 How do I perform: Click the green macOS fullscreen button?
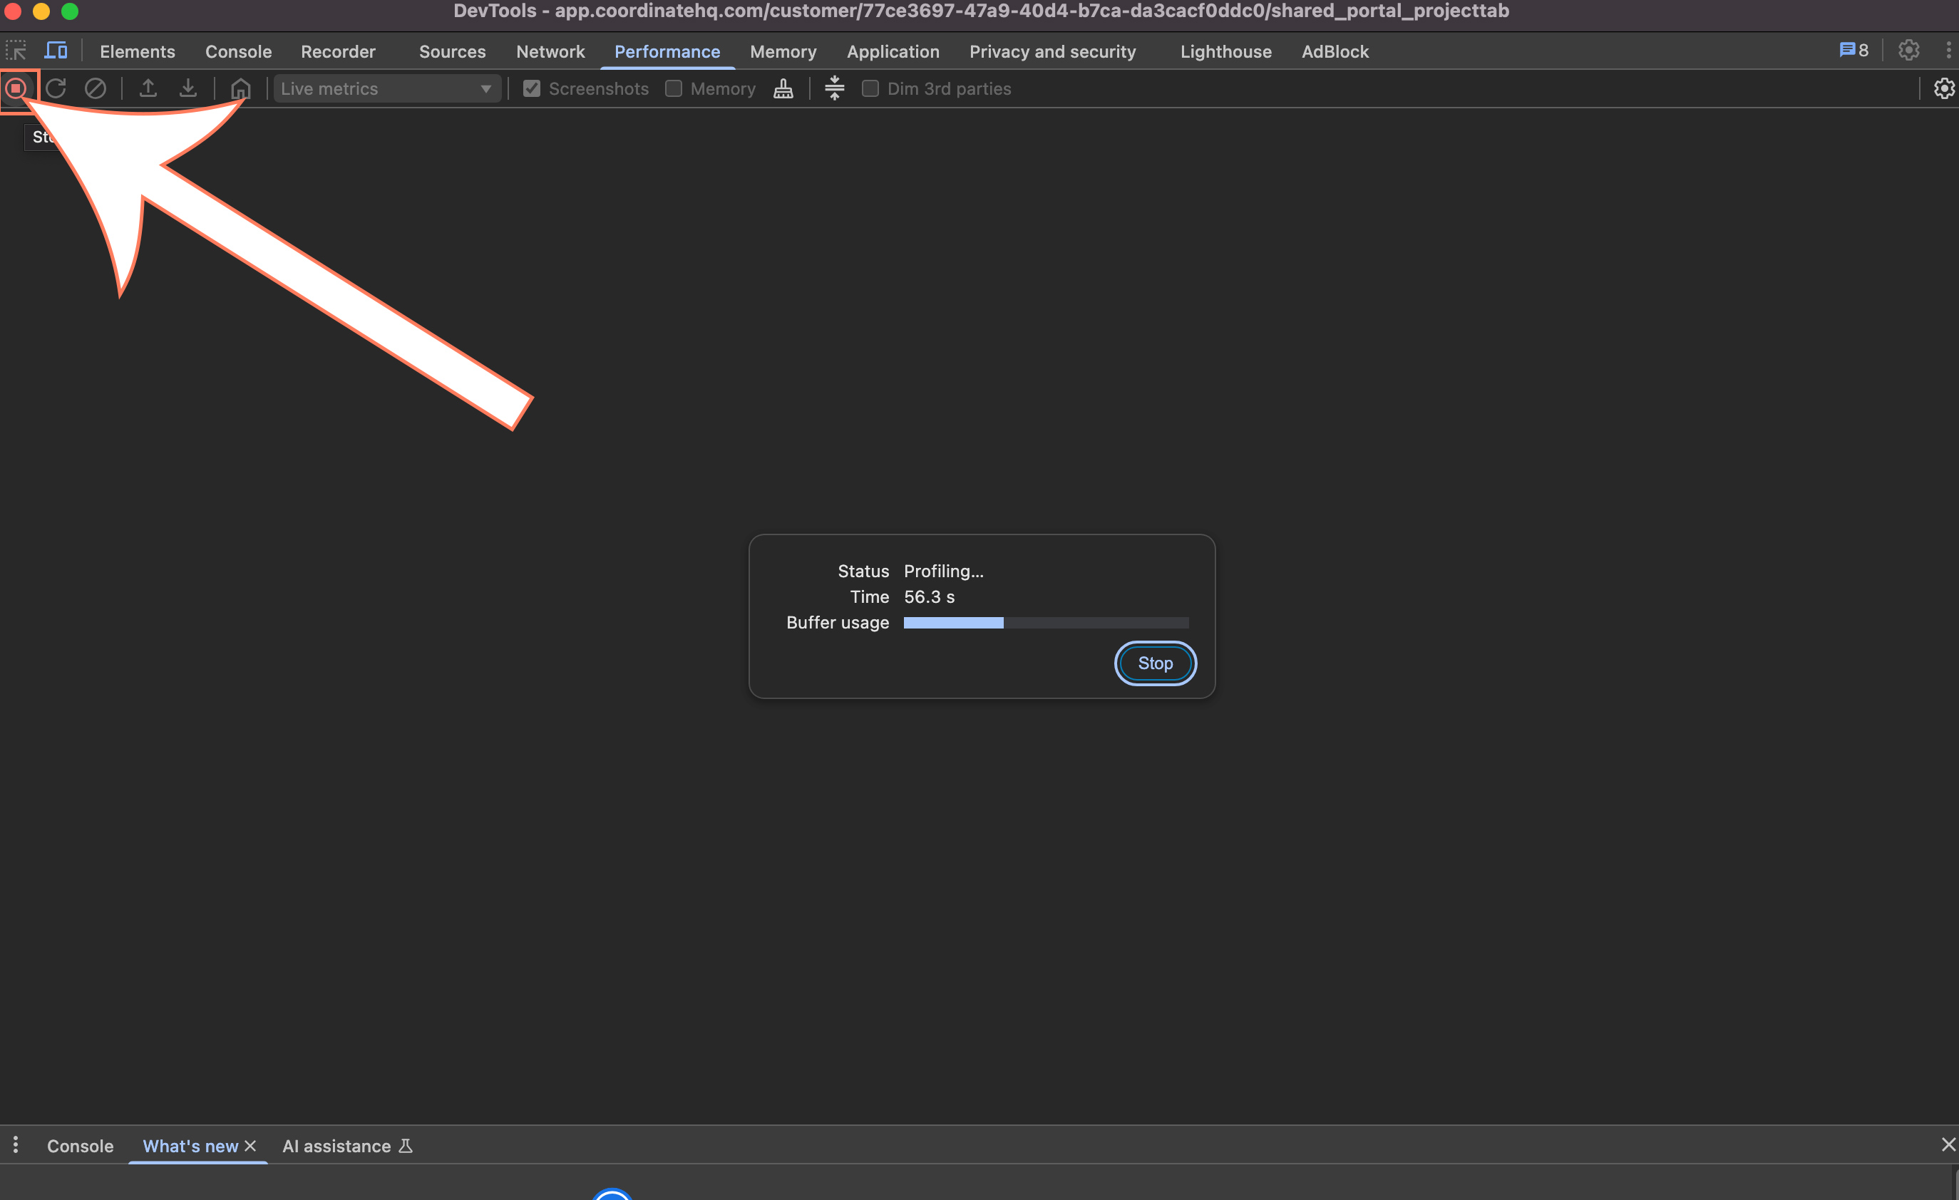pos(70,11)
